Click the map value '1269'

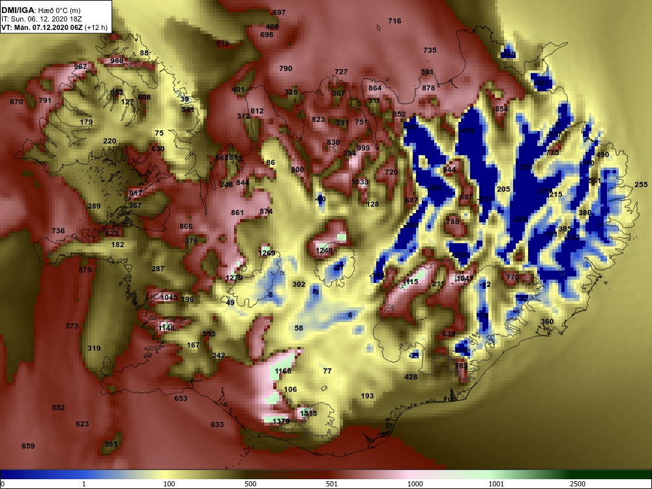point(267,253)
